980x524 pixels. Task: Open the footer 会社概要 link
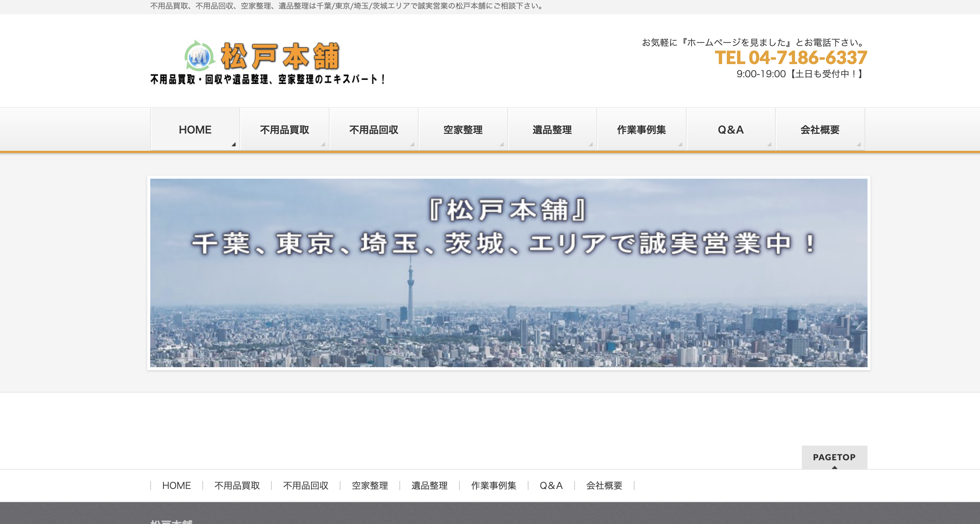(x=604, y=485)
